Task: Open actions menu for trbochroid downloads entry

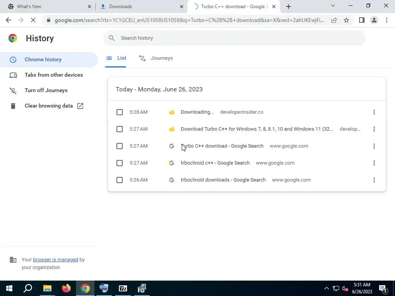Action: pos(374,180)
